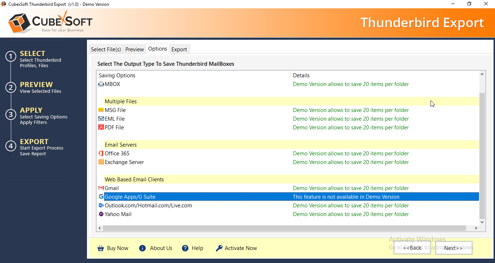Click the Next>> button
Screen dimensions: 495x263
454,248
